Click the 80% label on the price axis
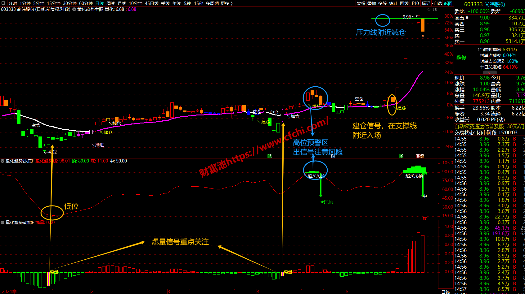This screenshot has height=294, width=525. pyautogui.click(x=449, y=16)
